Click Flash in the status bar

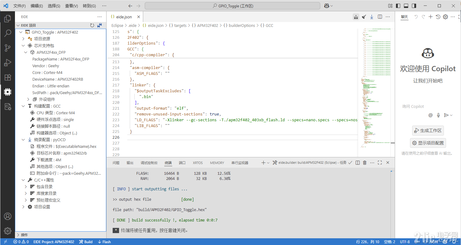pyautogui.click(x=104, y=242)
